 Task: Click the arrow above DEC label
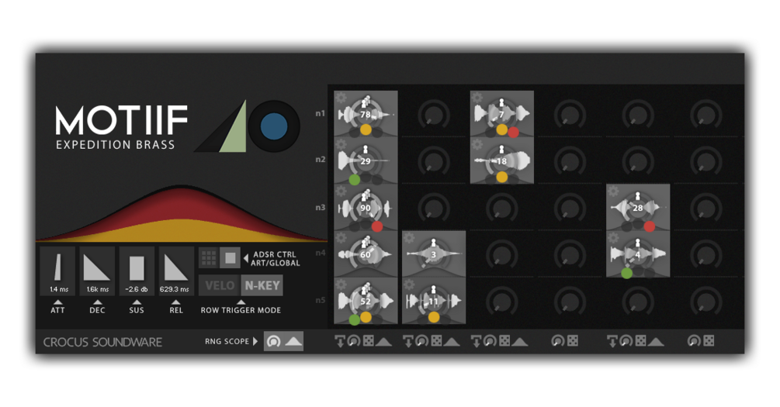pyautogui.click(x=98, y=302)
